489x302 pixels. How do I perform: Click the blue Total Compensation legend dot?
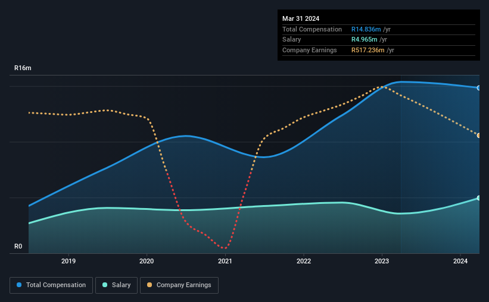(x=19, y=285)
